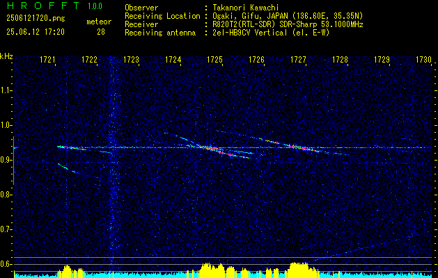Select file name 2506121720.png
This screenshot has width=438, height=278.
click(x=36, y=19)
